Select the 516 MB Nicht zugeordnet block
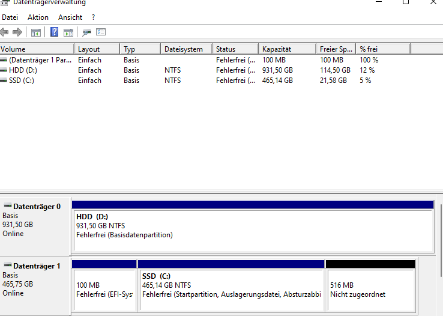 [x=370, y=286]
